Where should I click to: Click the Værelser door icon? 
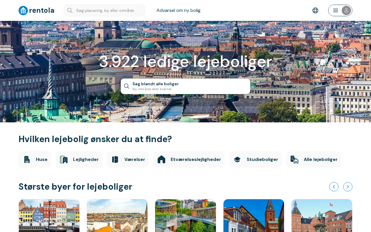(115, 159)
